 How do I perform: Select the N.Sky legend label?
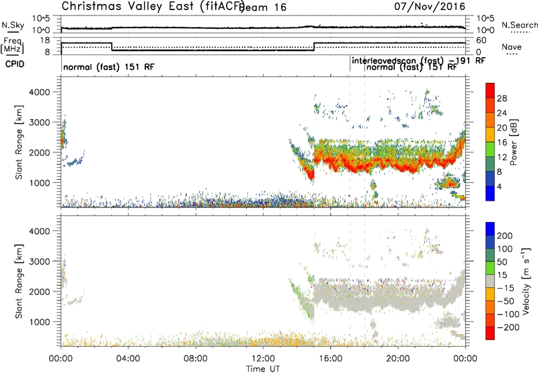[13, 25]
